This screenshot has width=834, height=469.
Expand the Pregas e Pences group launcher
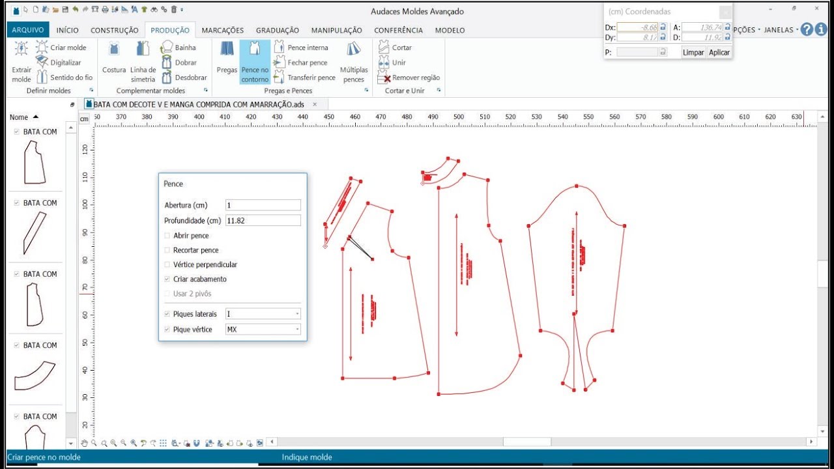(x=366, y=90)
